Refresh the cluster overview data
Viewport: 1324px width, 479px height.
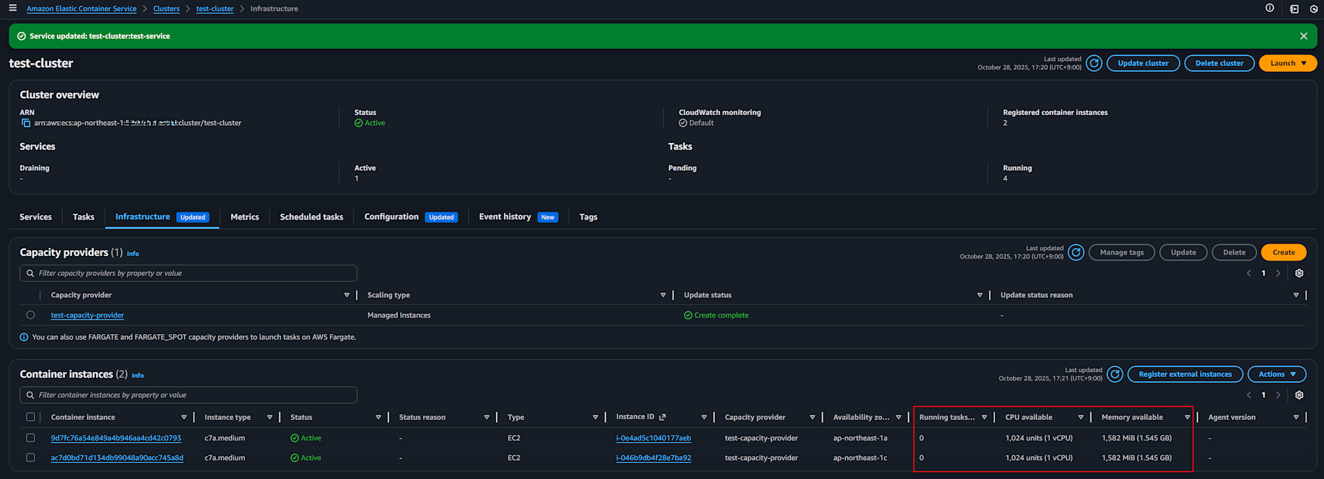[1094, 64]
